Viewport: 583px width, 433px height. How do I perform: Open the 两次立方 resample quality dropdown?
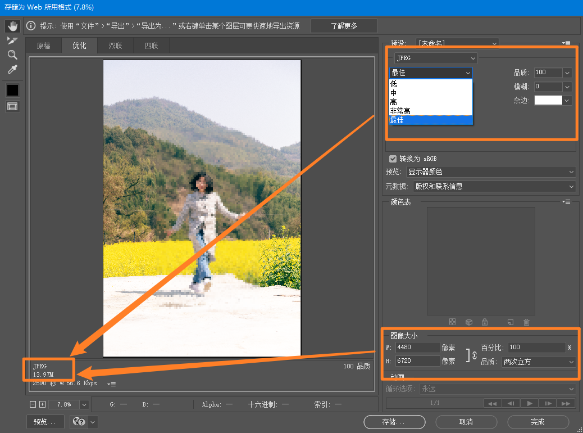pyautogui.click(x=539, y=362)
